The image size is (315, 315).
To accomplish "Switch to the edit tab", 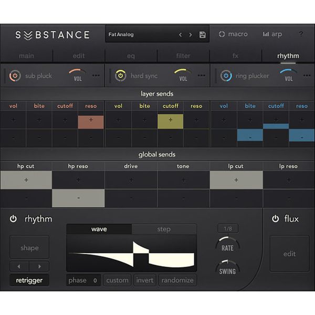I will click(79, 56).
